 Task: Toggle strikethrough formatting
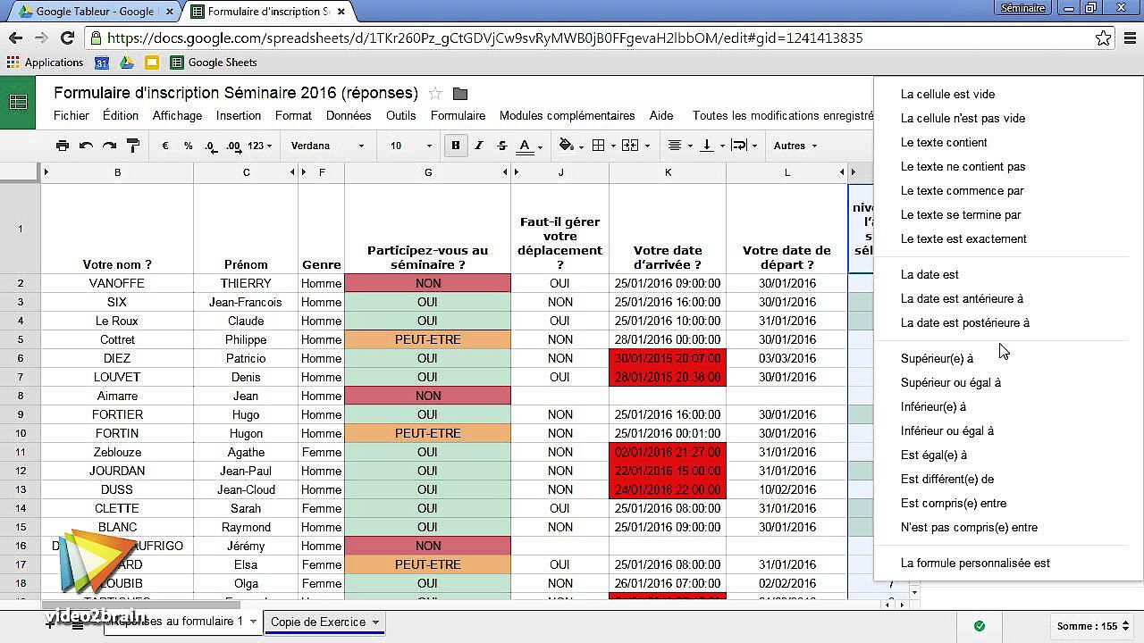pos(502,146)
